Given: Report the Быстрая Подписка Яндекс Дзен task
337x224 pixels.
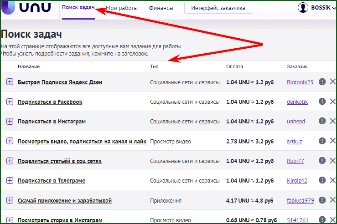Looking at the screenshot, I should 322,82.
